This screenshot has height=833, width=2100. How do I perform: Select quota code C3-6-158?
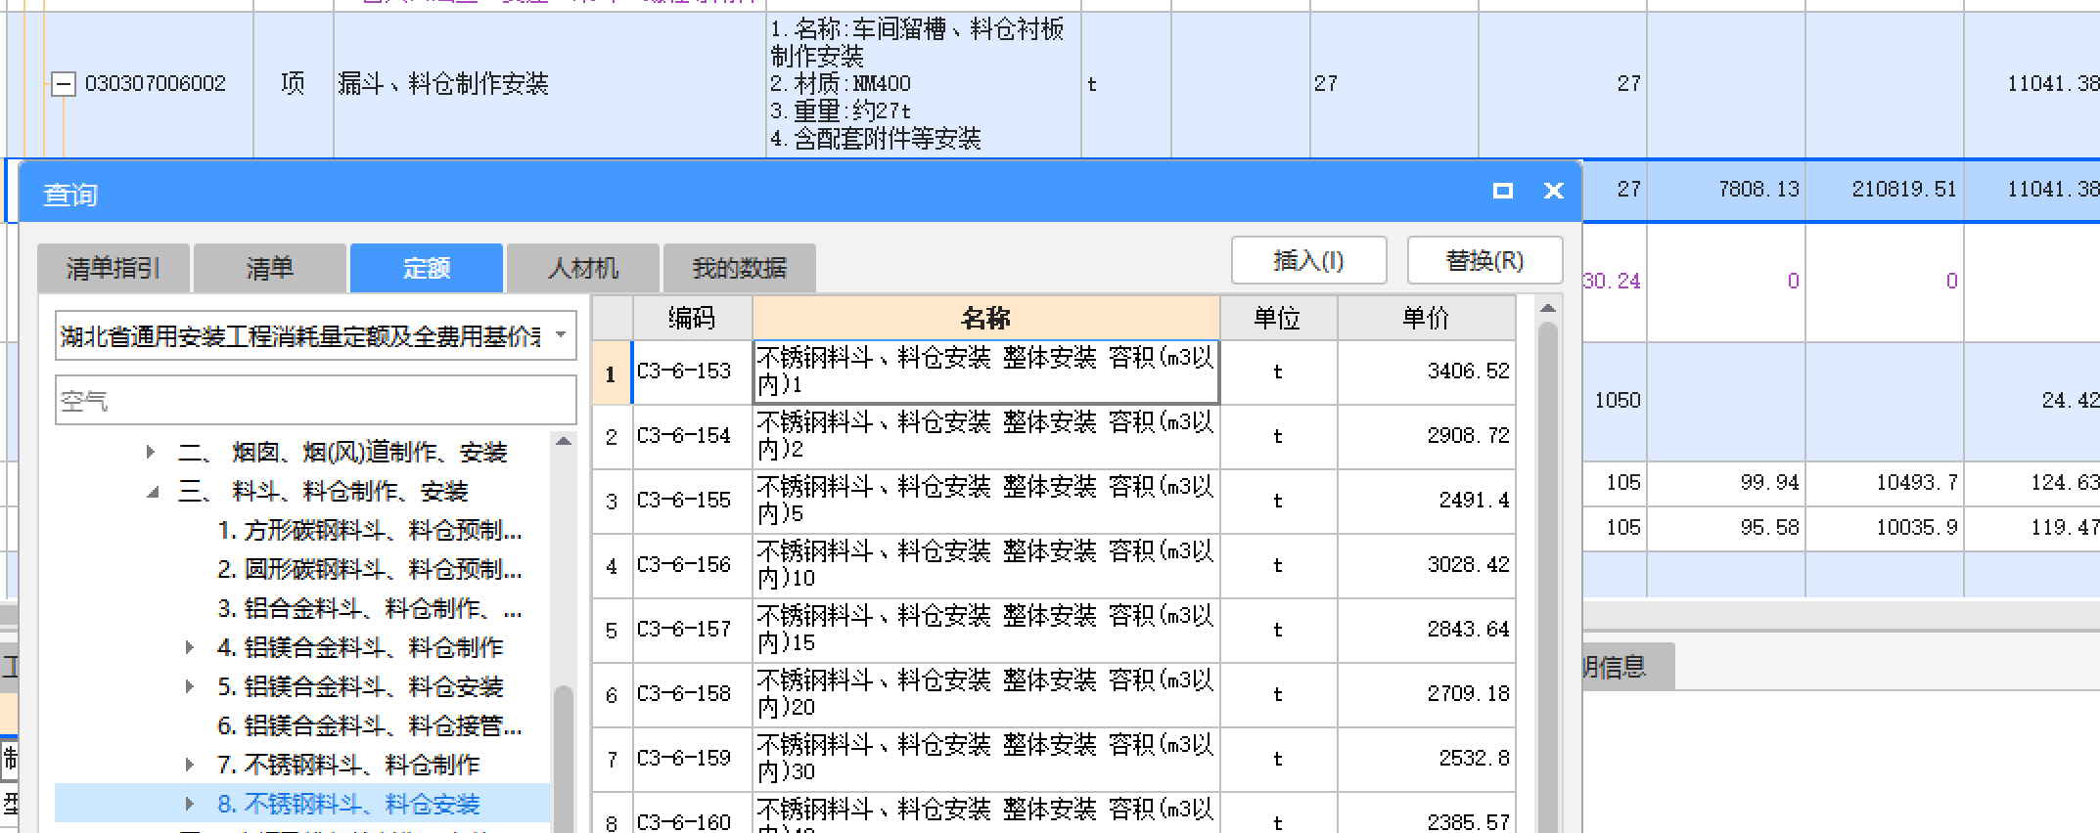click(x=692, y=694)
